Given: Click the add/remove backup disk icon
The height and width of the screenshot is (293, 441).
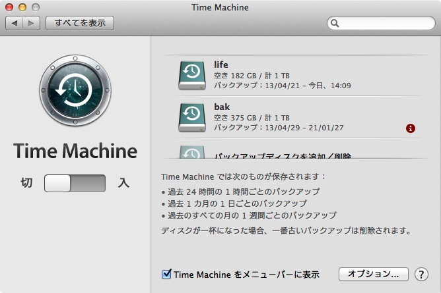Looking at the screenshot, I should (x=192, y=153).
